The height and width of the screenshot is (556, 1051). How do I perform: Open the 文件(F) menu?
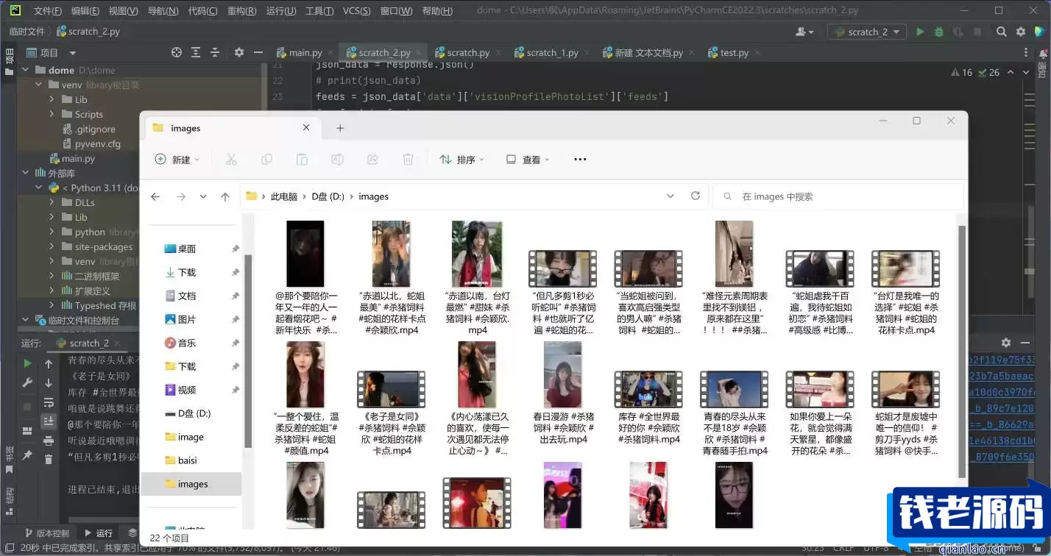(x=48, y=10)
